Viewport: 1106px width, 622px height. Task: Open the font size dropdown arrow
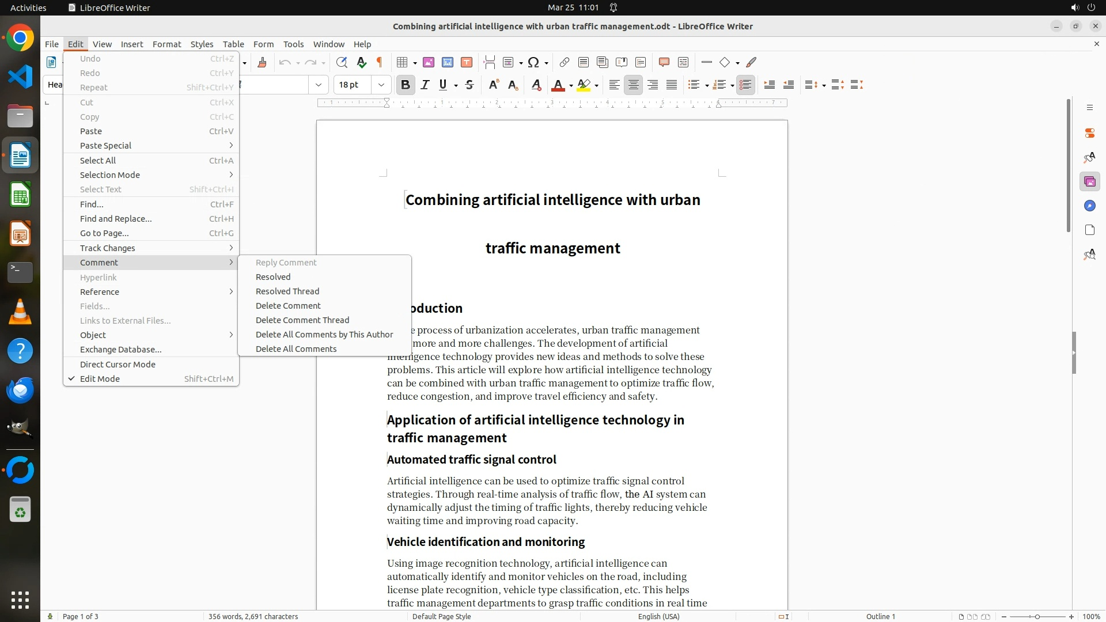click(381, 85)
